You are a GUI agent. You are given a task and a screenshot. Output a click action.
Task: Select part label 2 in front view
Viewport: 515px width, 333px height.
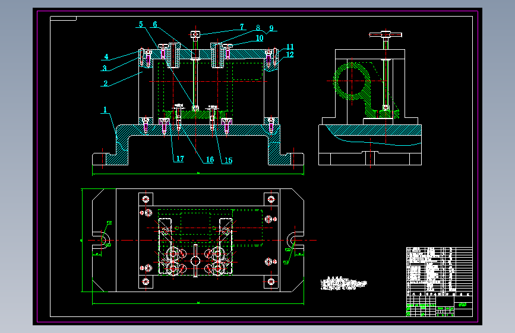coord(106,83)
